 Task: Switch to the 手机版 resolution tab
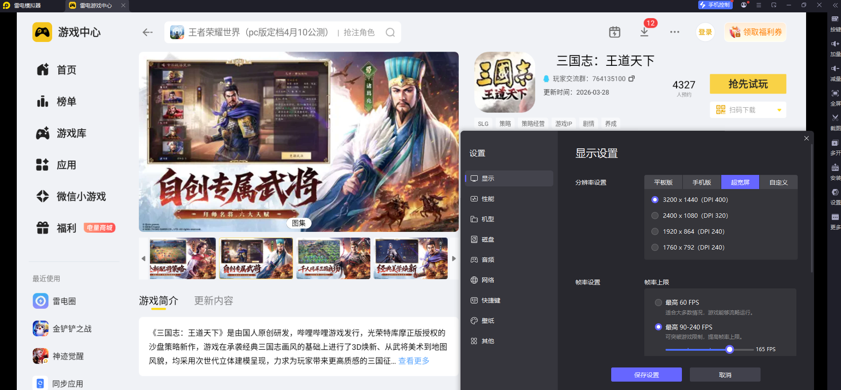702,182
